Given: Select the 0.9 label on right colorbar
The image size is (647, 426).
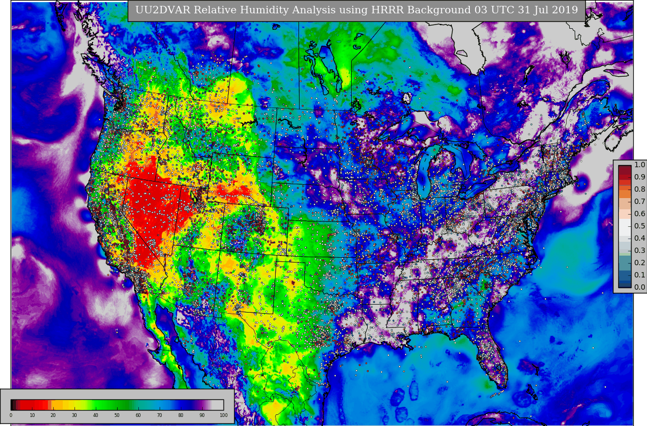Looking at the screenshot, I should click(640, 177).
